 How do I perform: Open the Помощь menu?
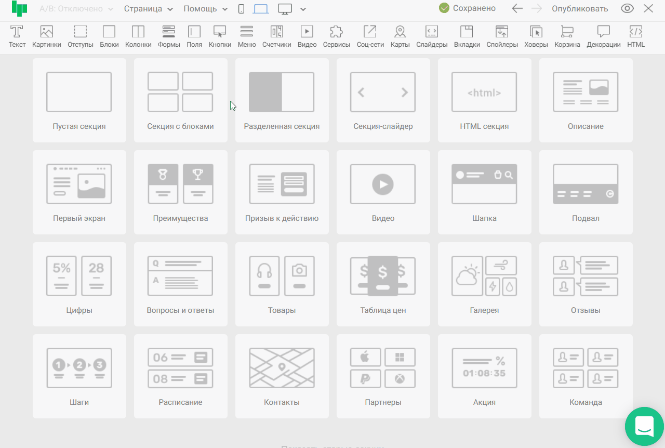205,9
